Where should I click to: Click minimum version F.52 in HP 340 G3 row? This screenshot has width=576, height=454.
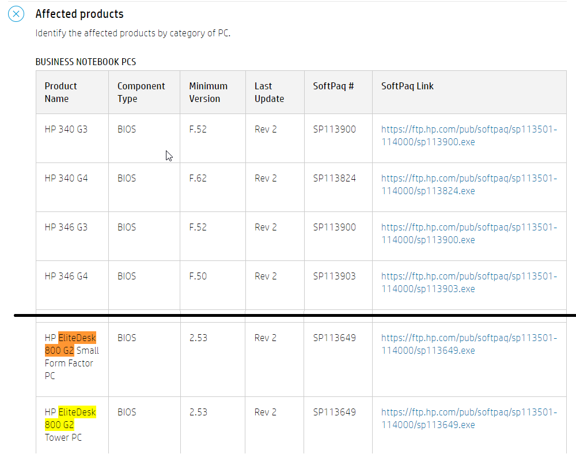tap(198, 129)
